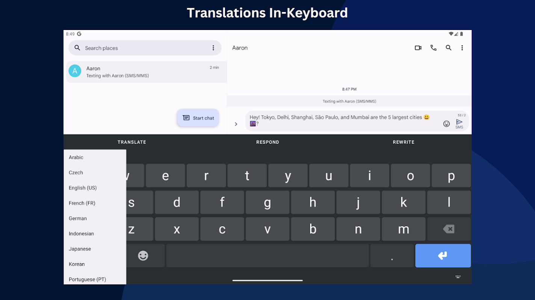Tap the letter l key
Image resolution: width=535 pixels, height=300 pixels.
(449, 202)
